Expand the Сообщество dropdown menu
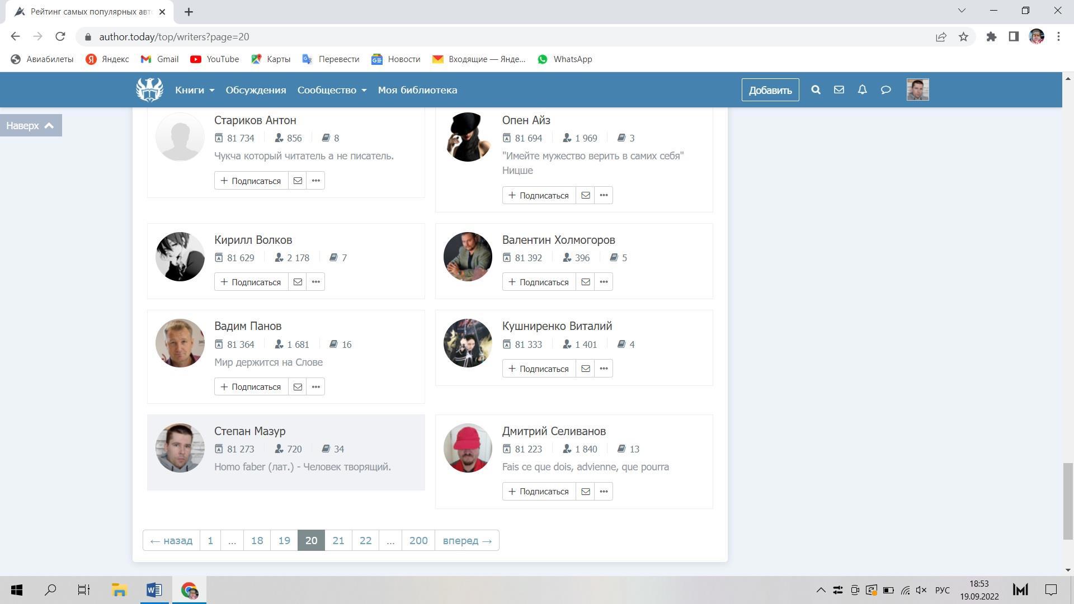The image size is (1074, 604). pyautogui.click(x=332, y=90)
